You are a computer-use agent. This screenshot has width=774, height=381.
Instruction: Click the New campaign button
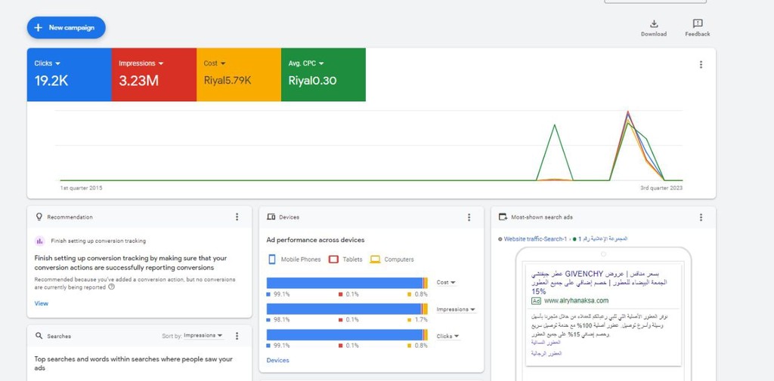(66, 28)
